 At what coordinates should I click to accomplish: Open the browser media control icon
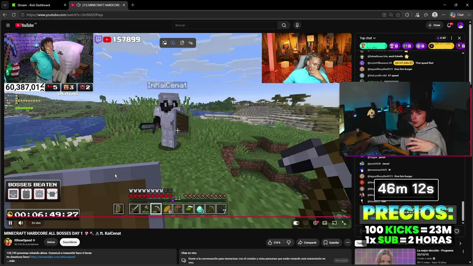(417, 15)
